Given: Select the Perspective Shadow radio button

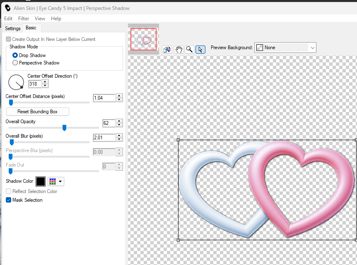Looking at the screenshot, I should [x=15, y=63].
